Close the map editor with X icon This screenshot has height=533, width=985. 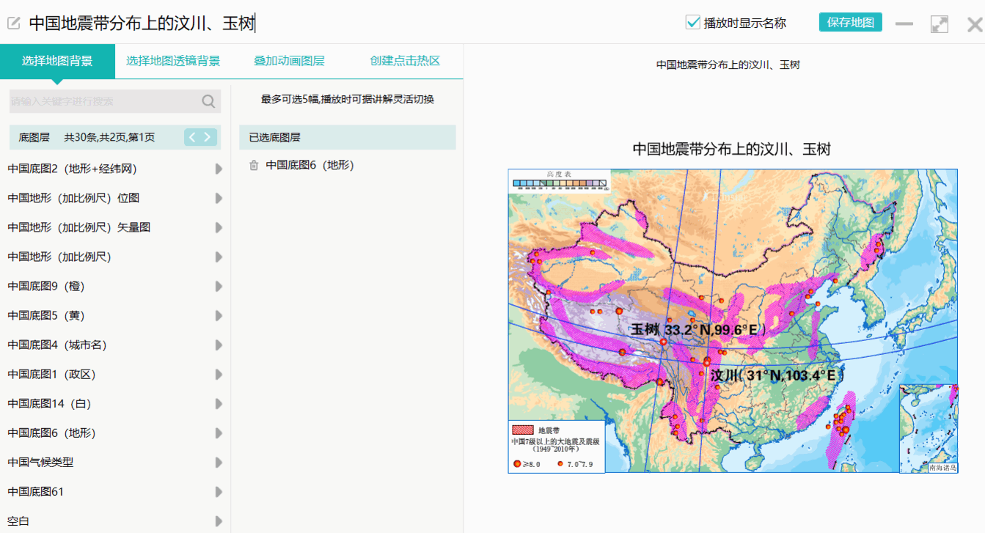974,25
